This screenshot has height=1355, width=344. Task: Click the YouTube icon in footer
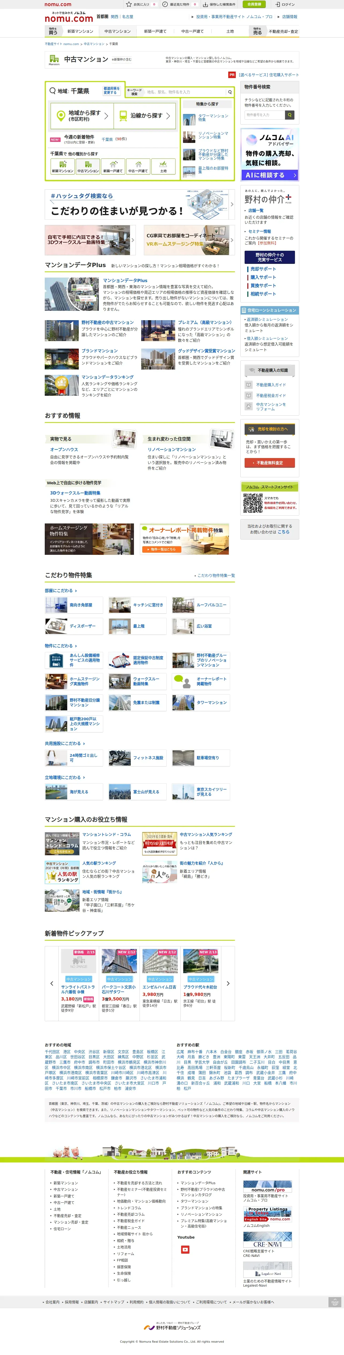click(x=185, y=1249)
